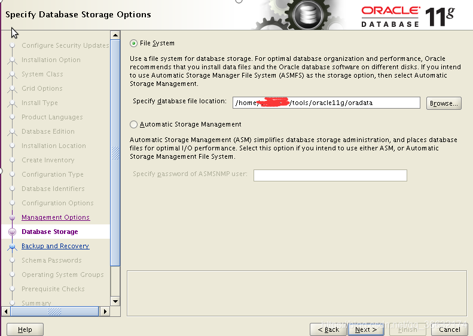
Task: Click the Grid Options step
Action: pyautogui.click(x=42, y=88)
